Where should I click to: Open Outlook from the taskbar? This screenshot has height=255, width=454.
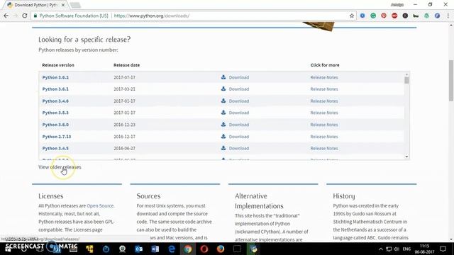[x=139, y=249]
